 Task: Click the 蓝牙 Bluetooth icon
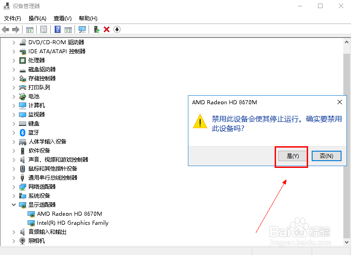(x=23, y=133)
